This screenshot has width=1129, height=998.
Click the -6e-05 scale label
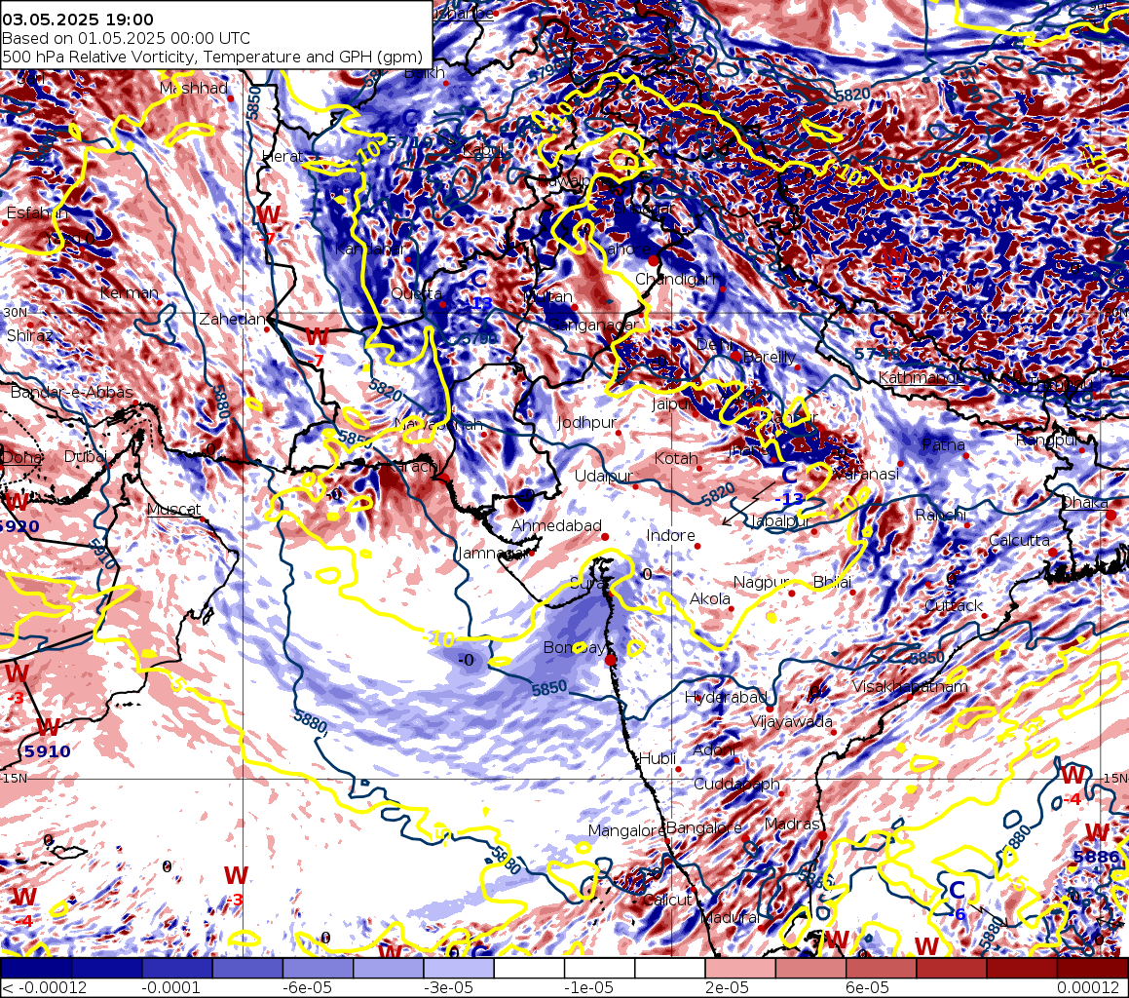click(310, 988)
